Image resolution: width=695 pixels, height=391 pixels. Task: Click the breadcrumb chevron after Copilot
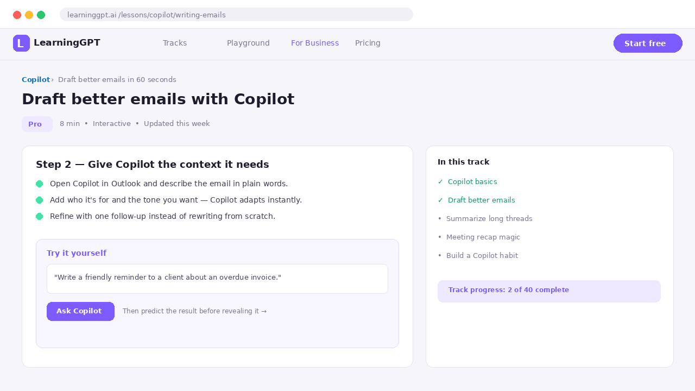[x=53, y=80]
